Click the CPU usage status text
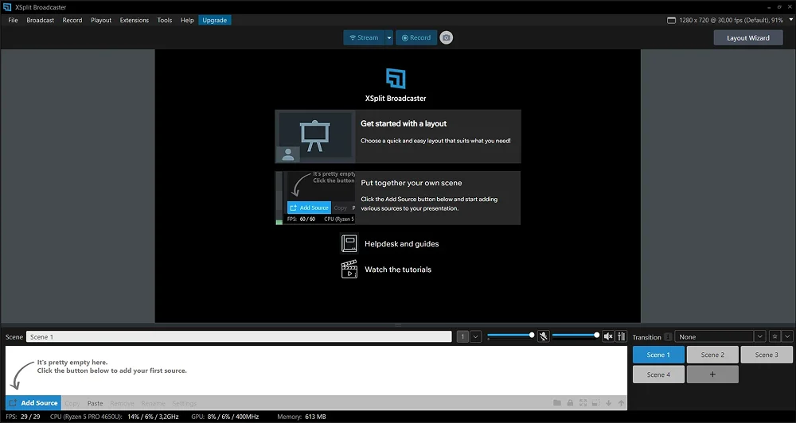796x423 pixels. [x=114, y=417]
